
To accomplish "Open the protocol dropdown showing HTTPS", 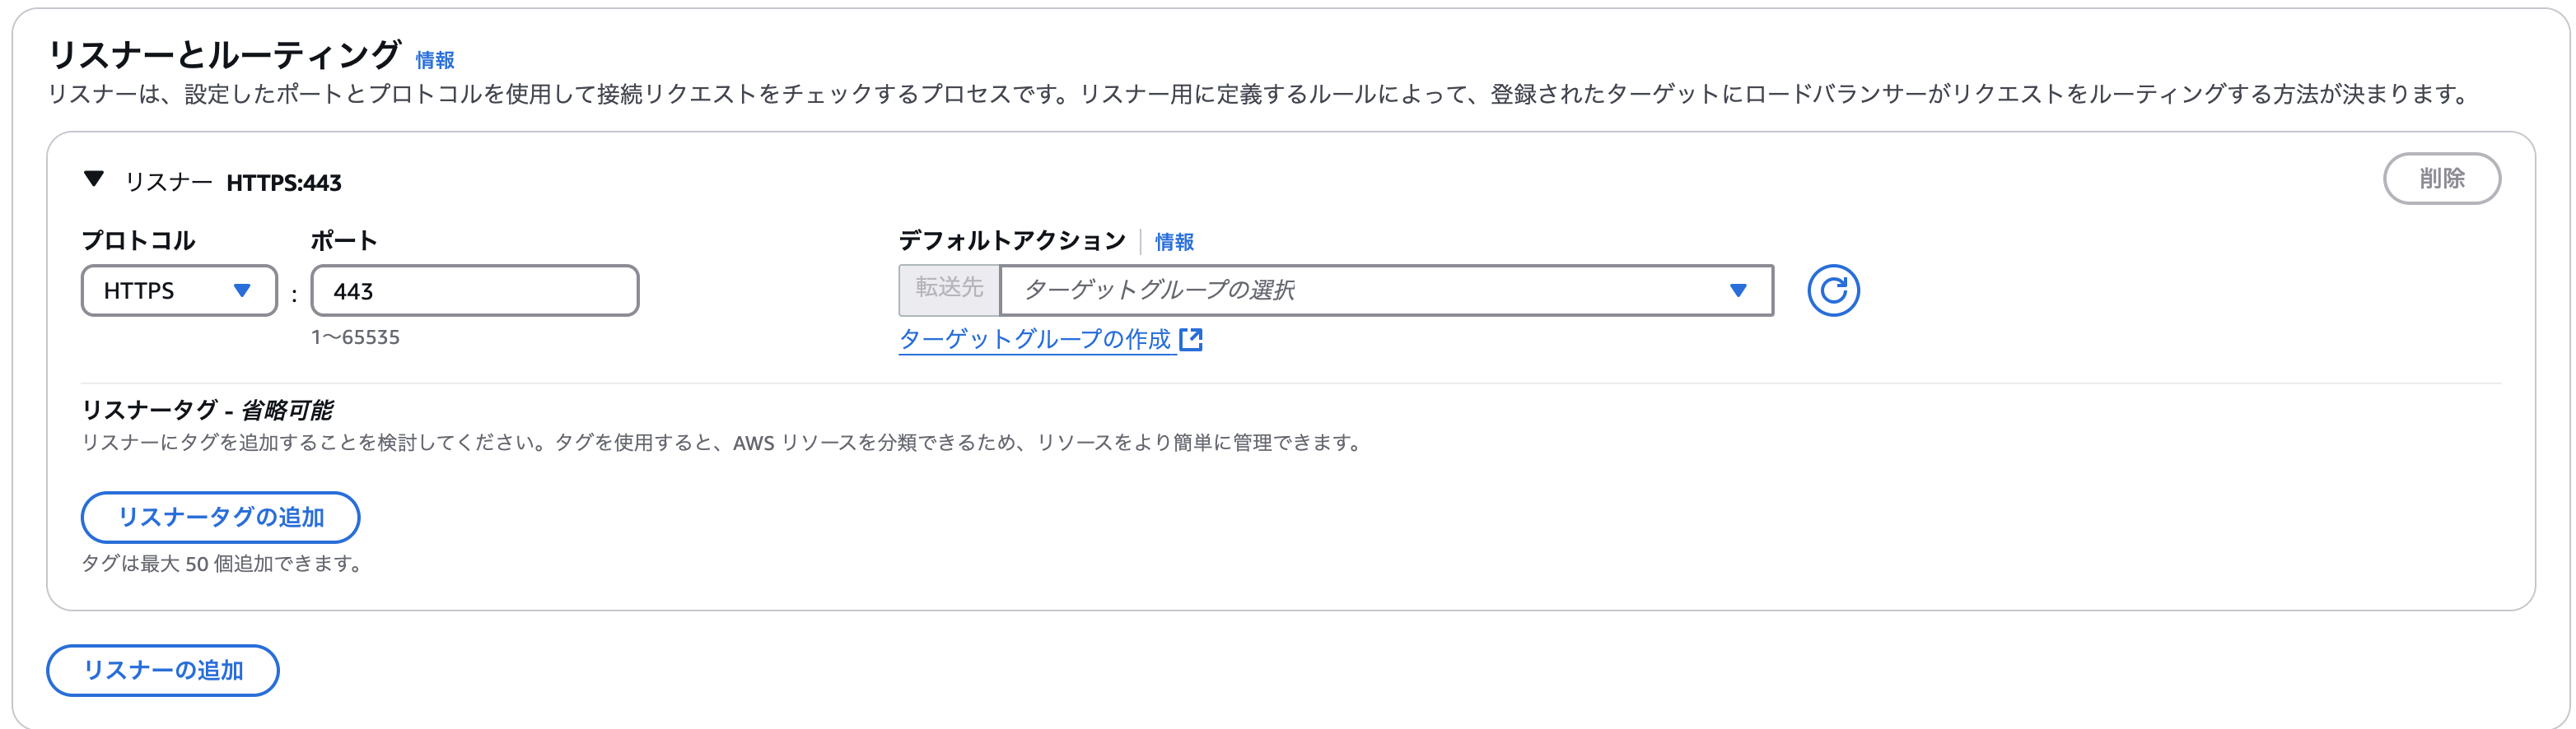I will click(x=178, y=290).
